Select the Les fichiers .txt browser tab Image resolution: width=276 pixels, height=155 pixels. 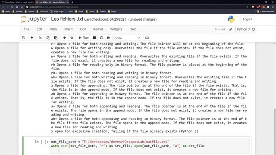pyautogui.click(x=52, y=2)
